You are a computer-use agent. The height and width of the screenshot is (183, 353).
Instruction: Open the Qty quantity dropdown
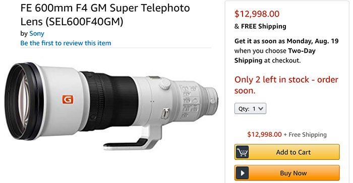click(x=250, y=109)
